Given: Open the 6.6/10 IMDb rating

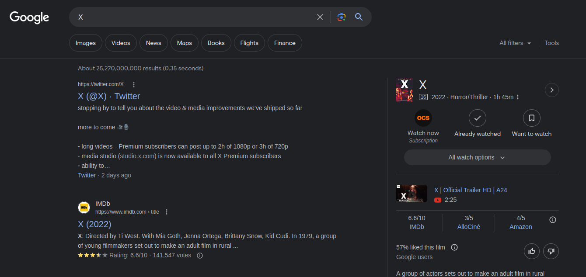Looking at the screenshot, I should pyautogui.click(x=416, y=222).
